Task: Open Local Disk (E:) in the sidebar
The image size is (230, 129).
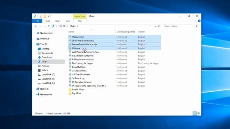Action: (x=48, y=83)
